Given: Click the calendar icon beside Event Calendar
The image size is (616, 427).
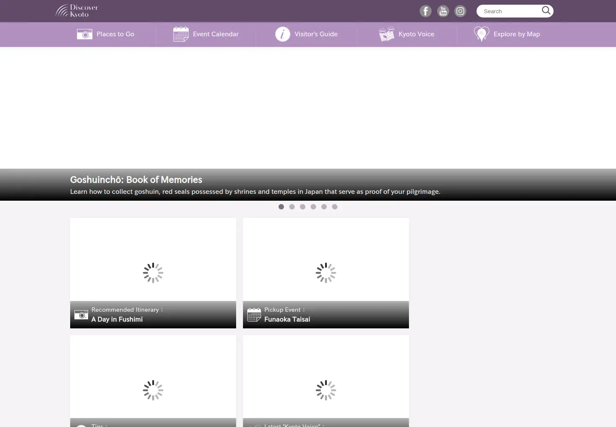Looking at the screenshot, I should (181, 34).
